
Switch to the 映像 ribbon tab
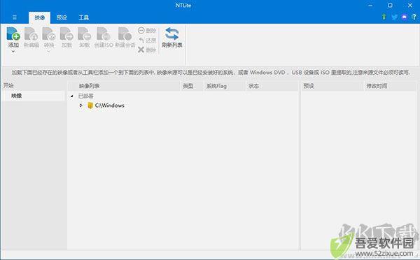(39, 17)
